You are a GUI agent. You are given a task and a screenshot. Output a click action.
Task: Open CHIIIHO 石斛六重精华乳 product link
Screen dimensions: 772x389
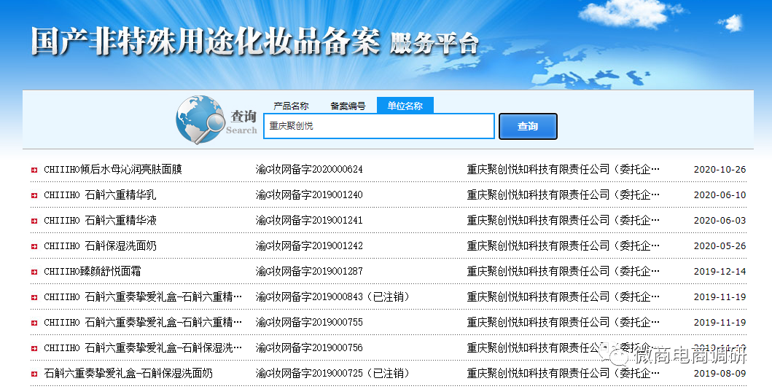coord(100,194)
